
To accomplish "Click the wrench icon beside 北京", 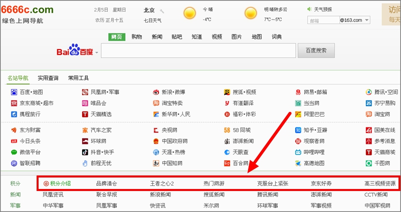I will (161, 11).
